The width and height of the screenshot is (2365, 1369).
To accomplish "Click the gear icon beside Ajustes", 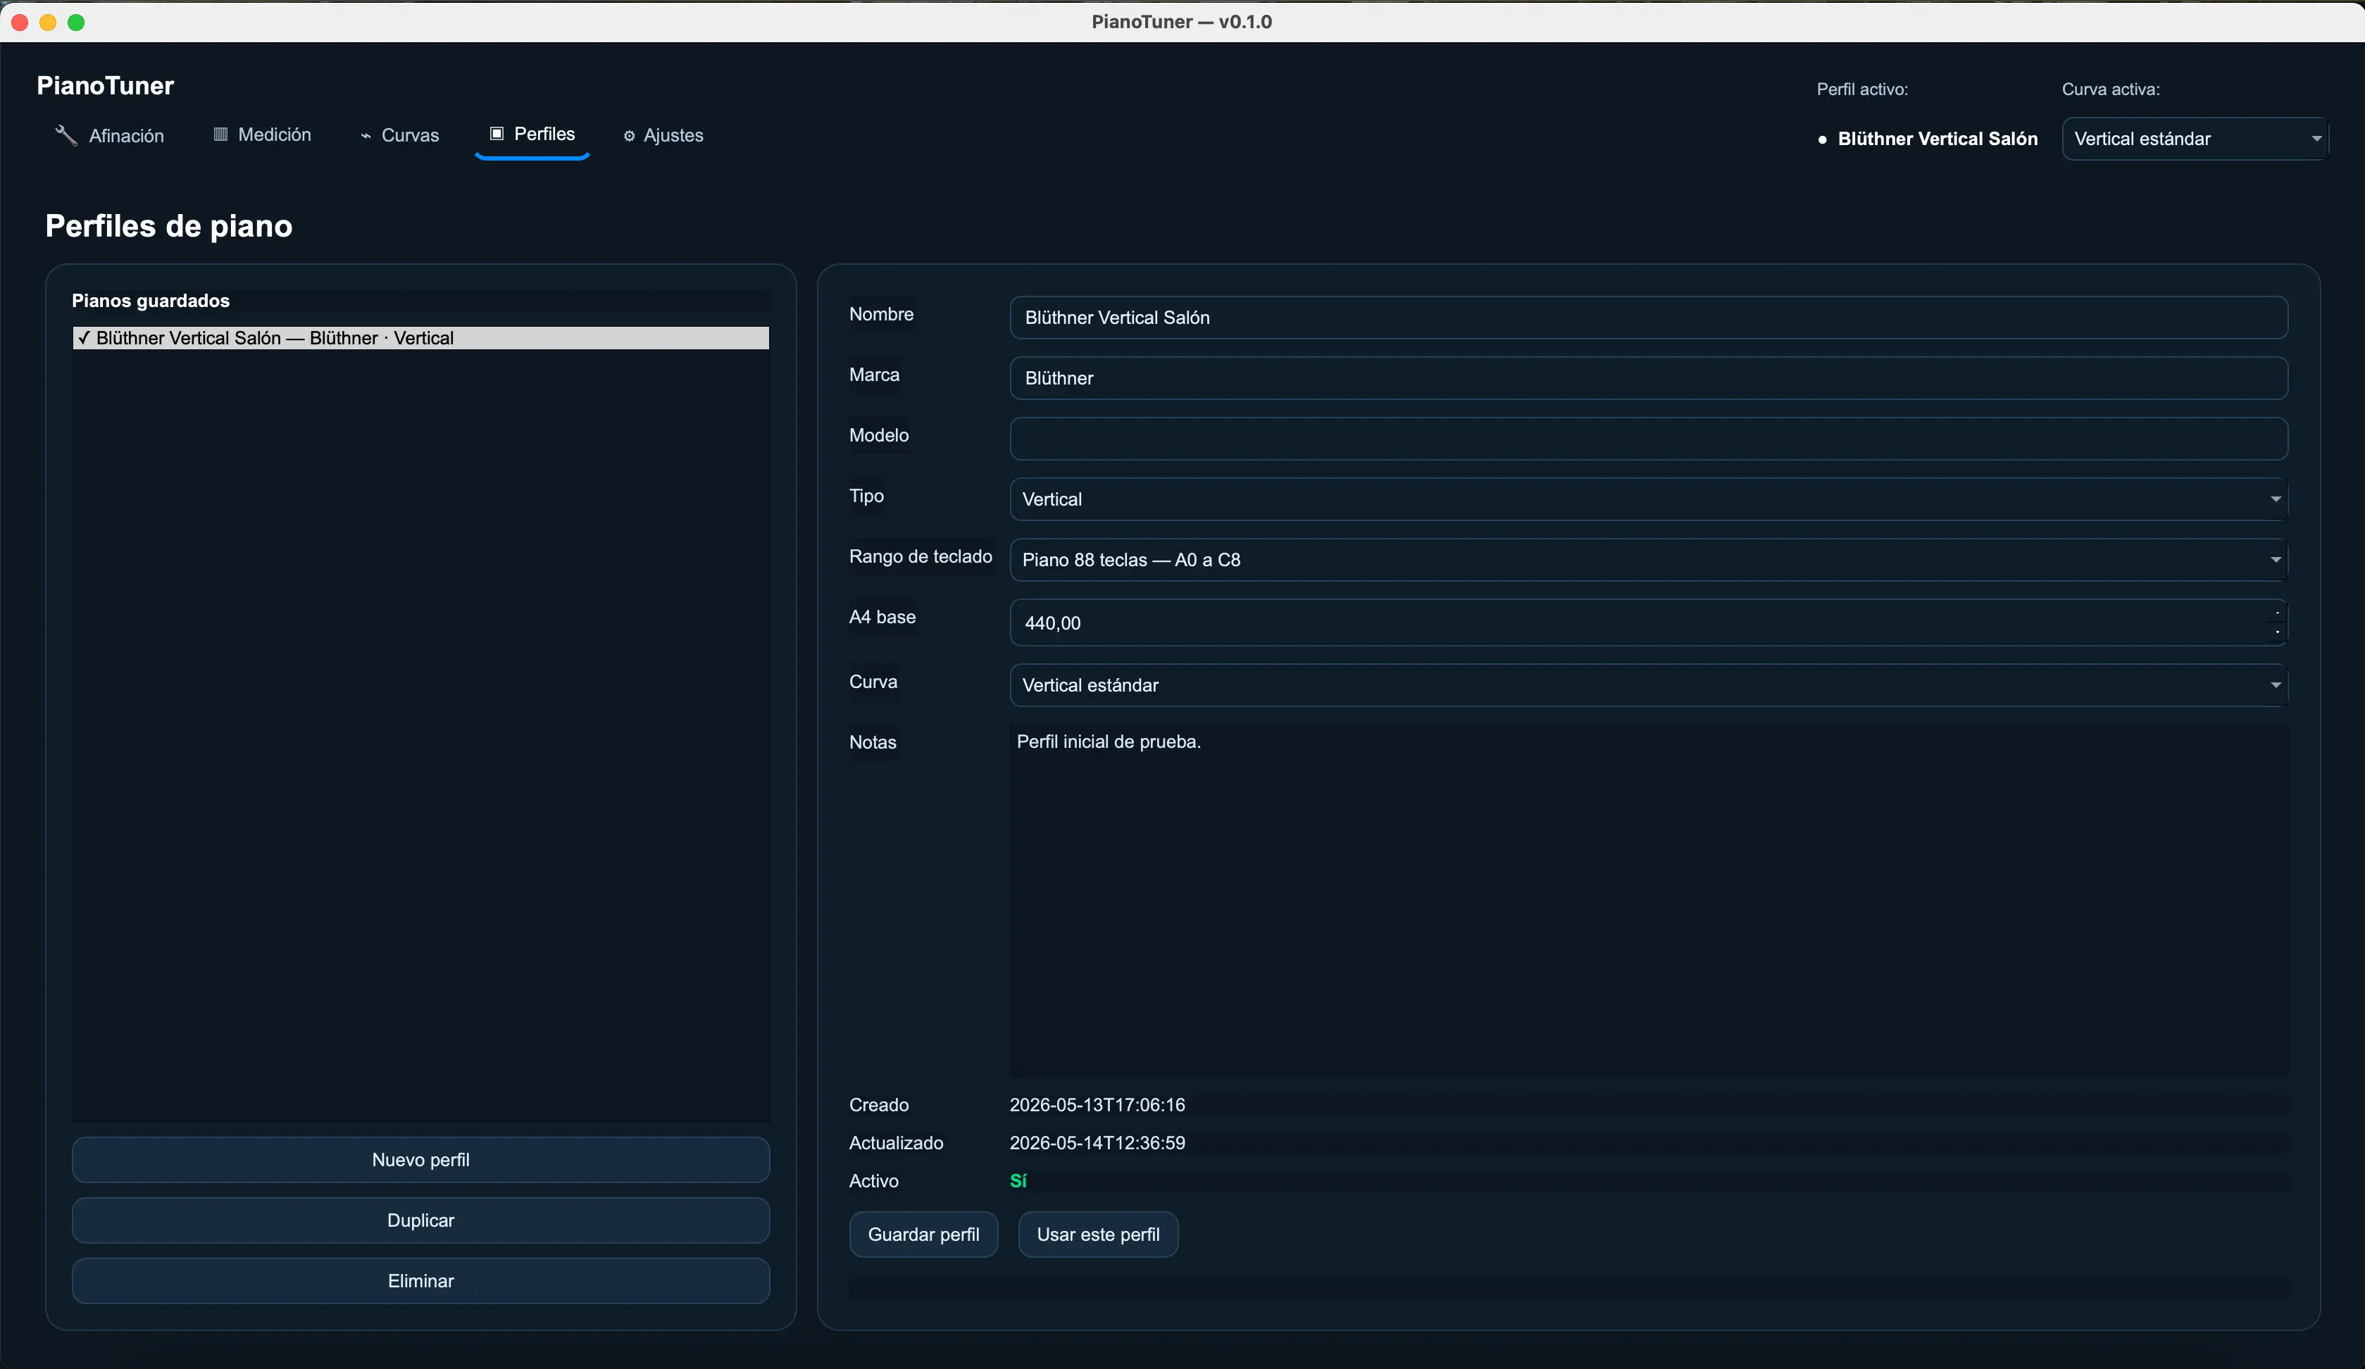I will (x=629, y=136).
